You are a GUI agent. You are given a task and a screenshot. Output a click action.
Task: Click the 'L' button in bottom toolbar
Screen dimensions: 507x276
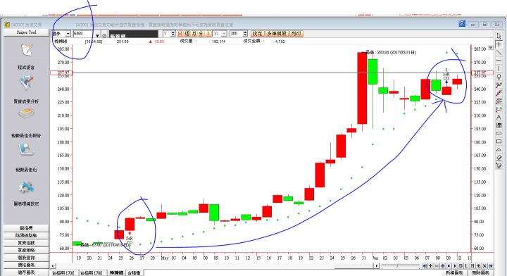point(466,266)
